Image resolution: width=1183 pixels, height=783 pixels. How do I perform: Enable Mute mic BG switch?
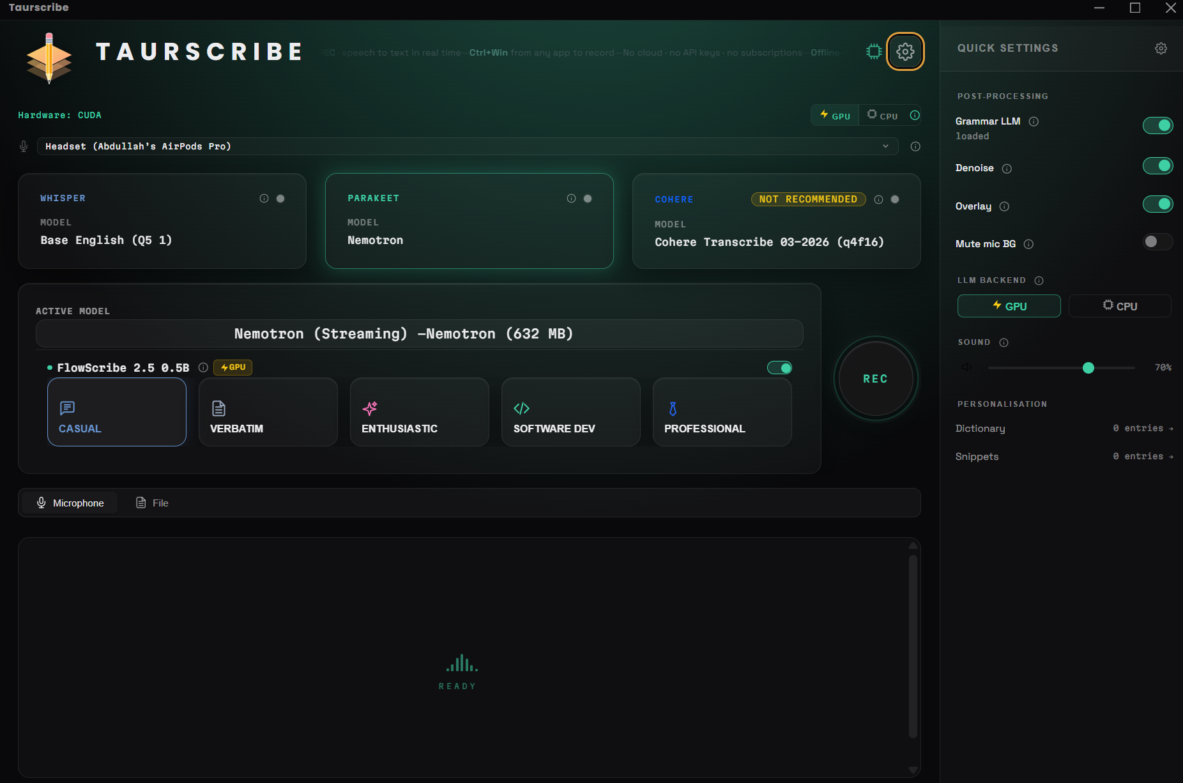click(1157, 241)
